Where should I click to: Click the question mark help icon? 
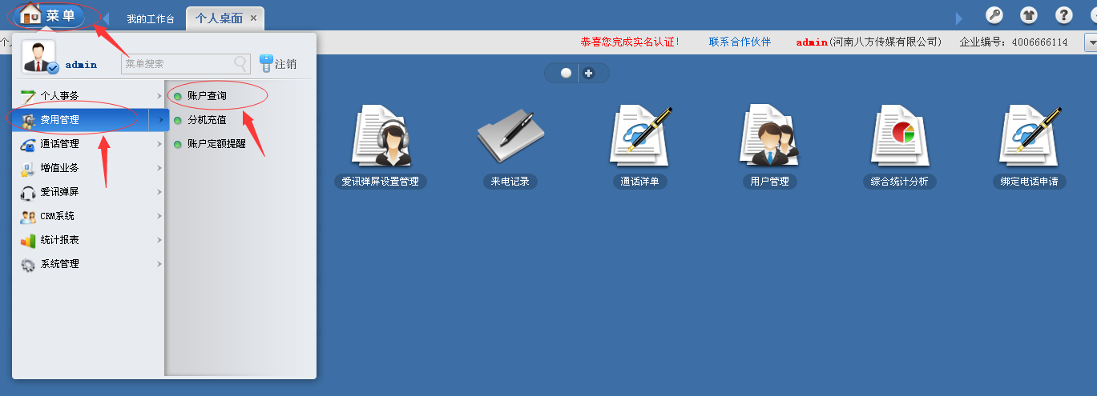[x=1064, y=15]
